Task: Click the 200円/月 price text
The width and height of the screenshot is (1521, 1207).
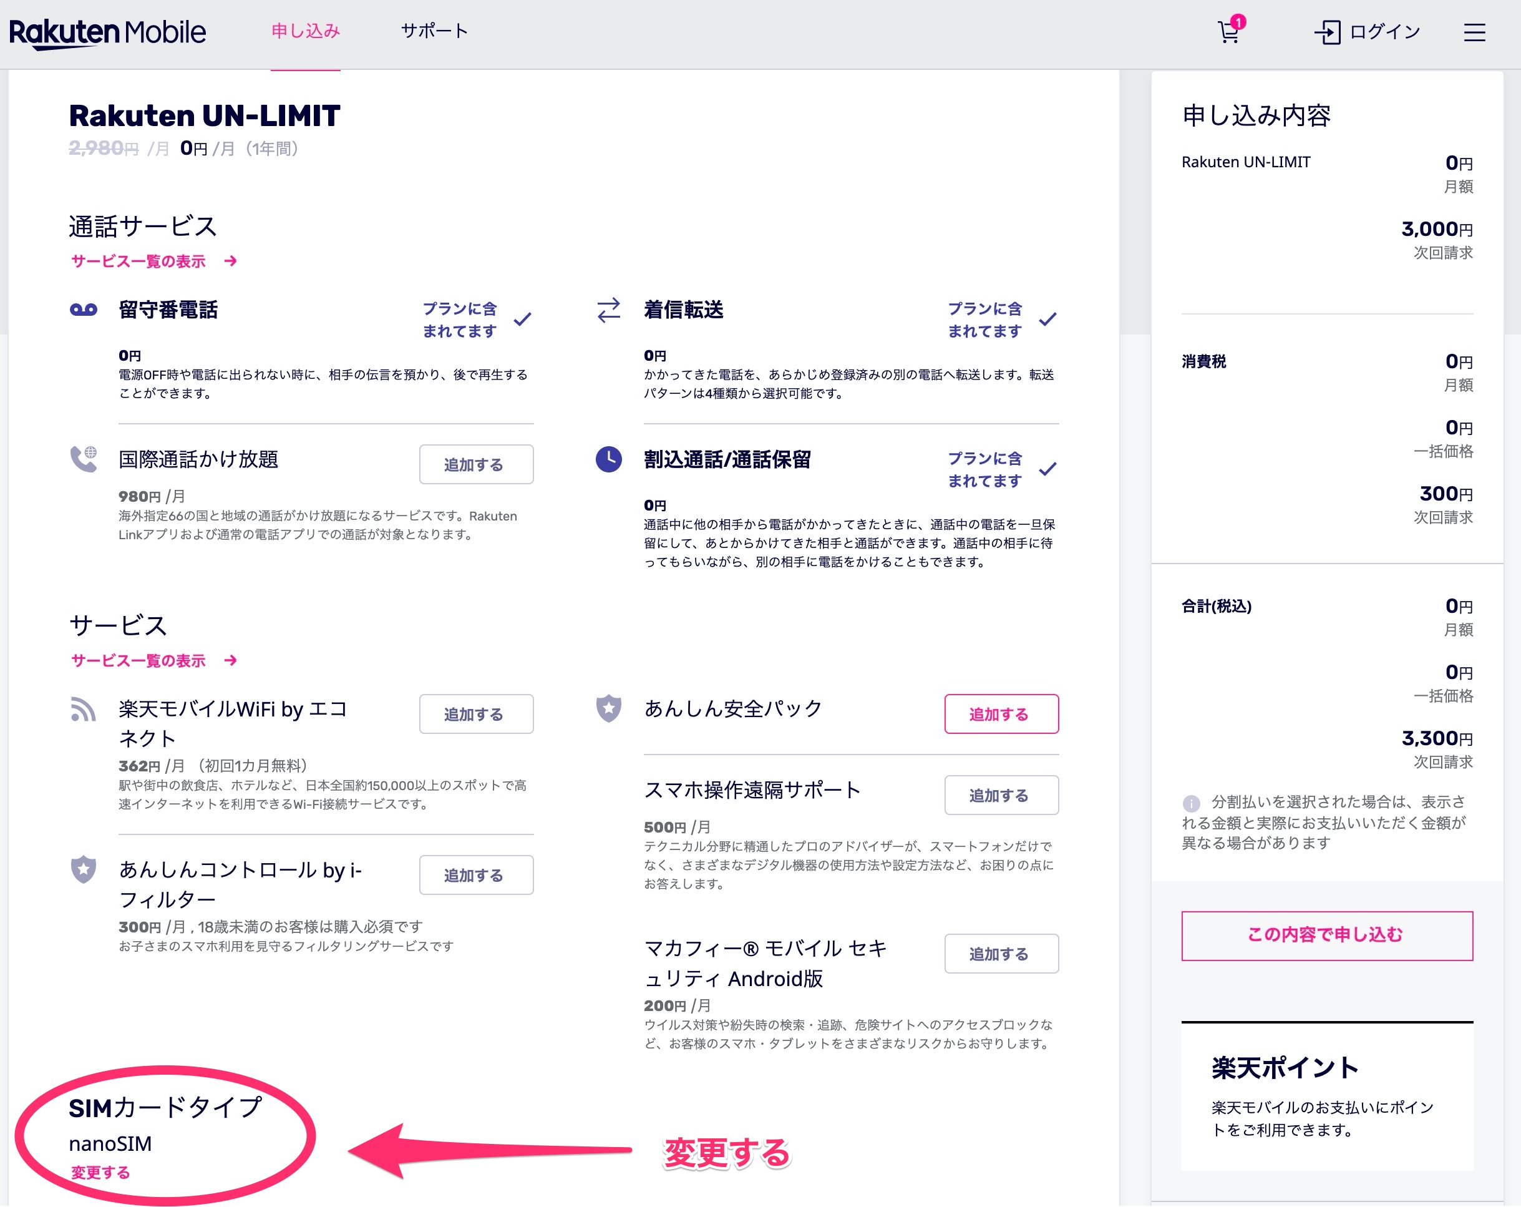Action: coord(678,1006)
